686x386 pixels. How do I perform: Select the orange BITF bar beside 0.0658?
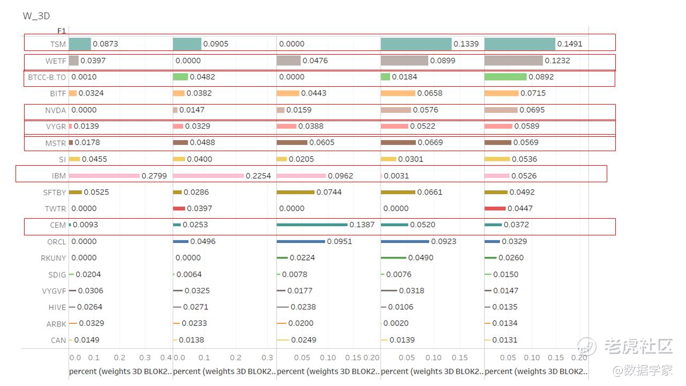click(x=398, y=93)
